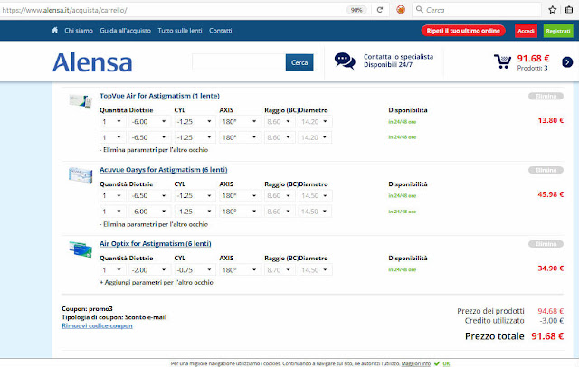The image size is (579, 367).
Task: Click the shopping cart icon
Action: coord(503,61)
